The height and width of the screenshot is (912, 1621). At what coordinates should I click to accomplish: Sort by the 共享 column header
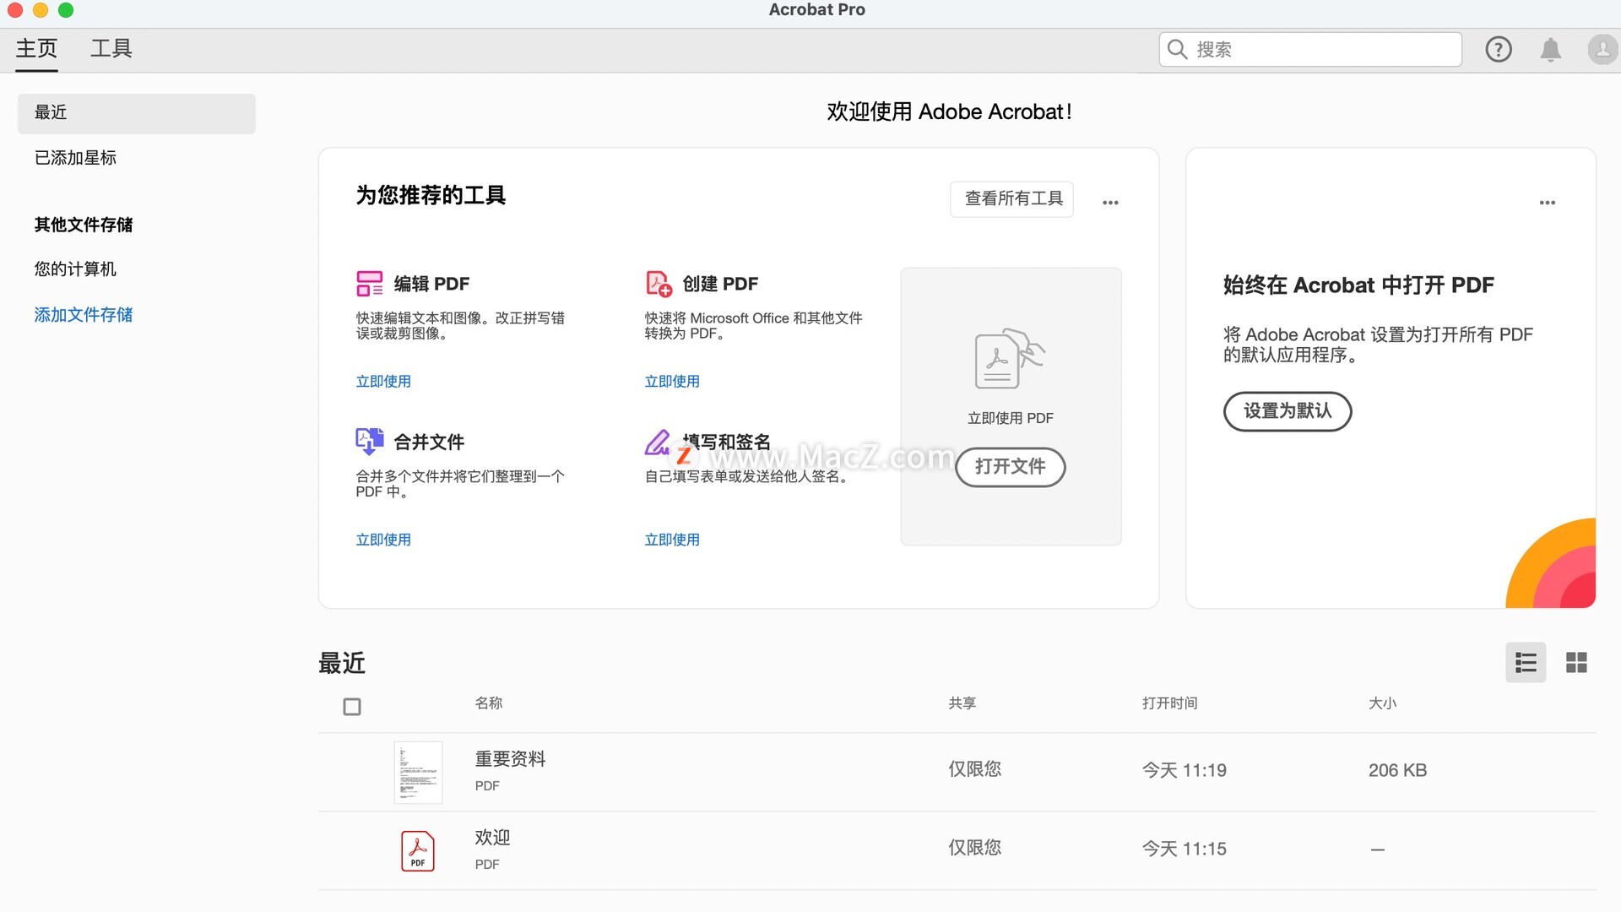pos(962,703)
